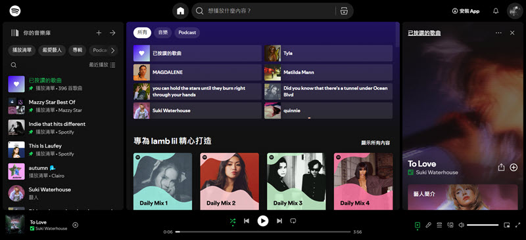Select the 音樂 filter tab
This screenshot has height=240, width=526.
(x=163, y=33)
